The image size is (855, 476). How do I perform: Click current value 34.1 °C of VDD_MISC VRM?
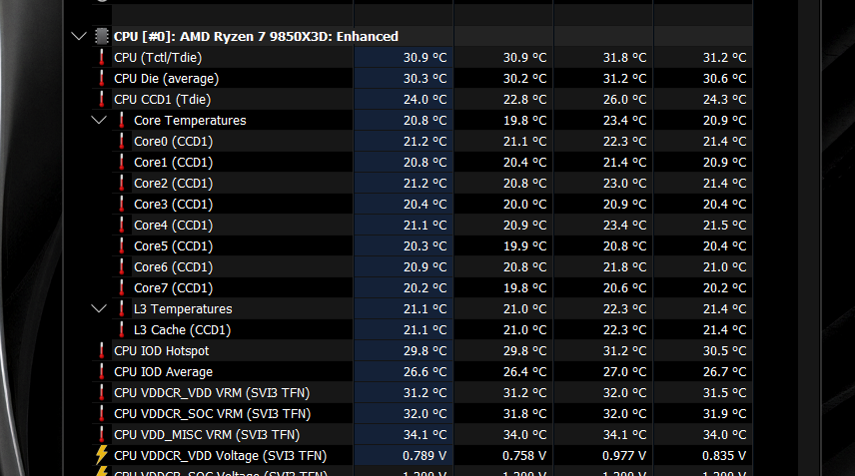(425, 435)
